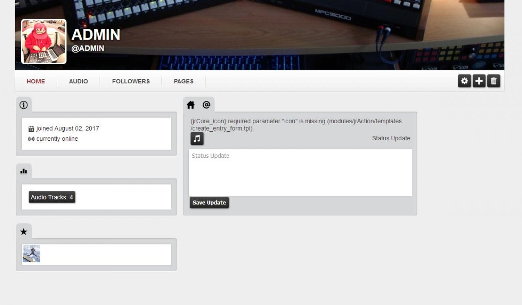Click the Save Update button
The height and width of the screenshot is (305, 522).
[209, 203]
